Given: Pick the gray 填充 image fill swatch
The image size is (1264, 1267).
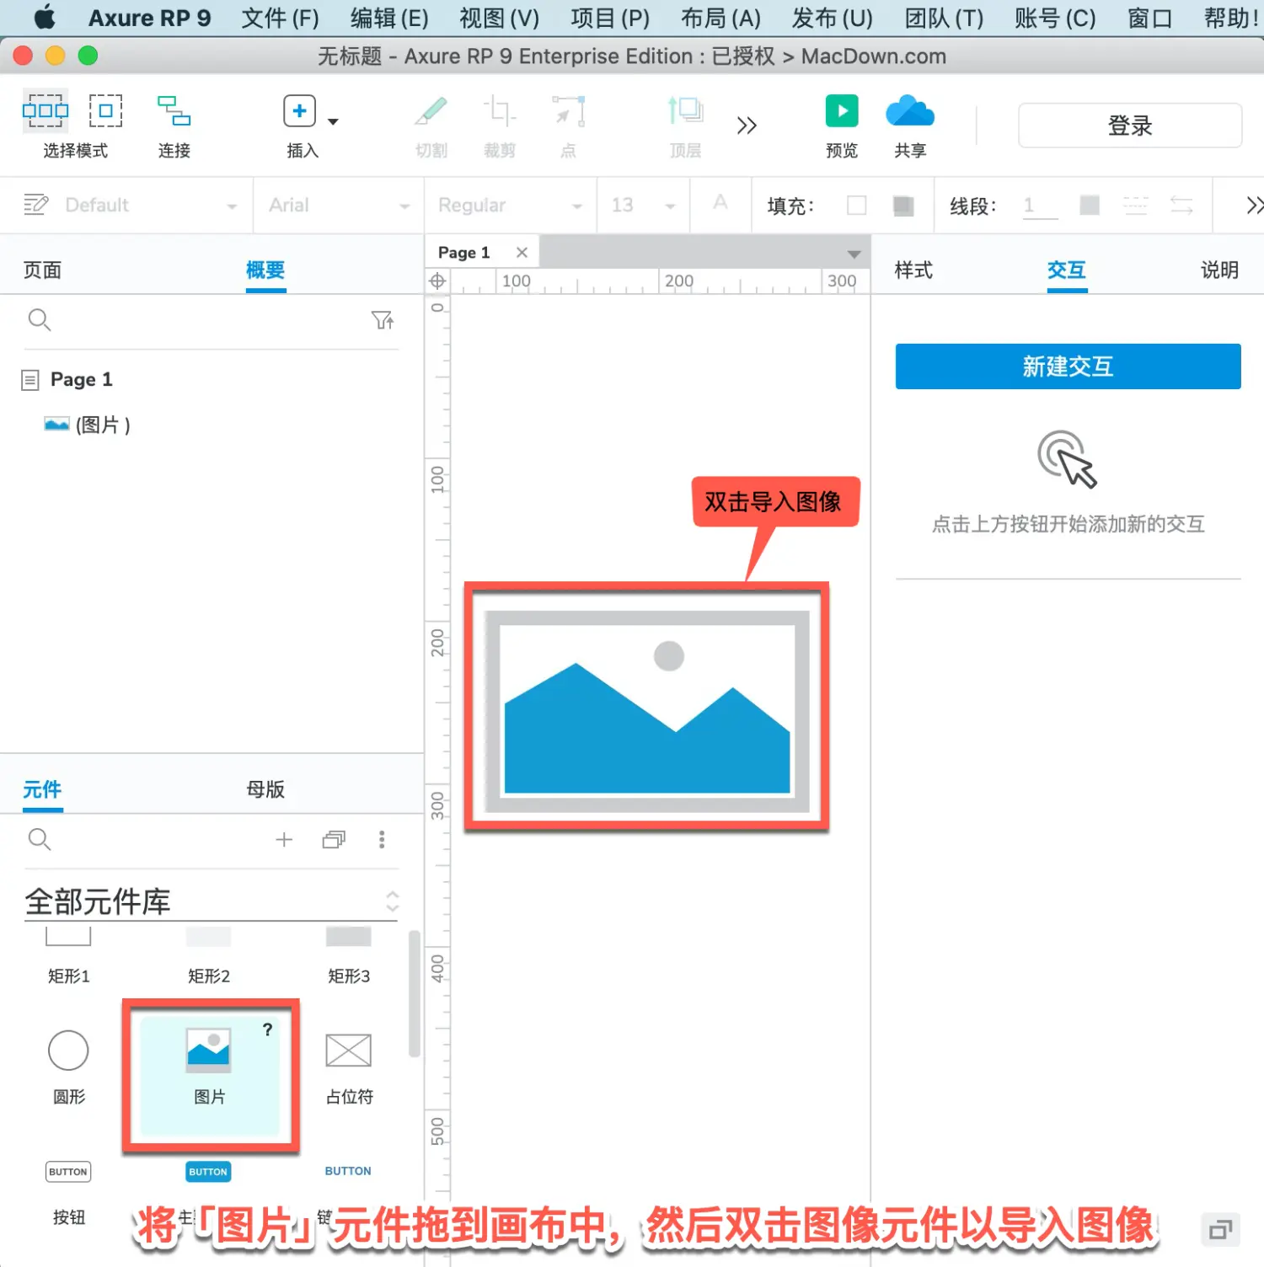Looking at the screenshot, I should [903, 206].
